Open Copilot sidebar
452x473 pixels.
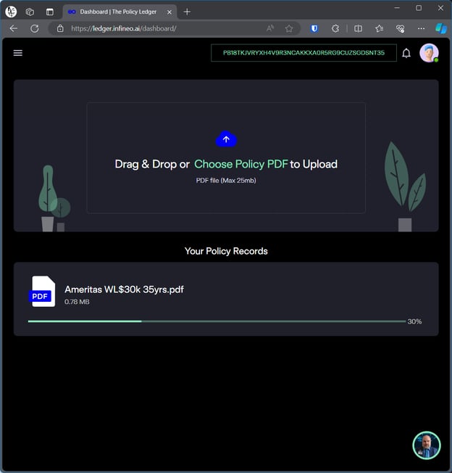pos(441,29)
